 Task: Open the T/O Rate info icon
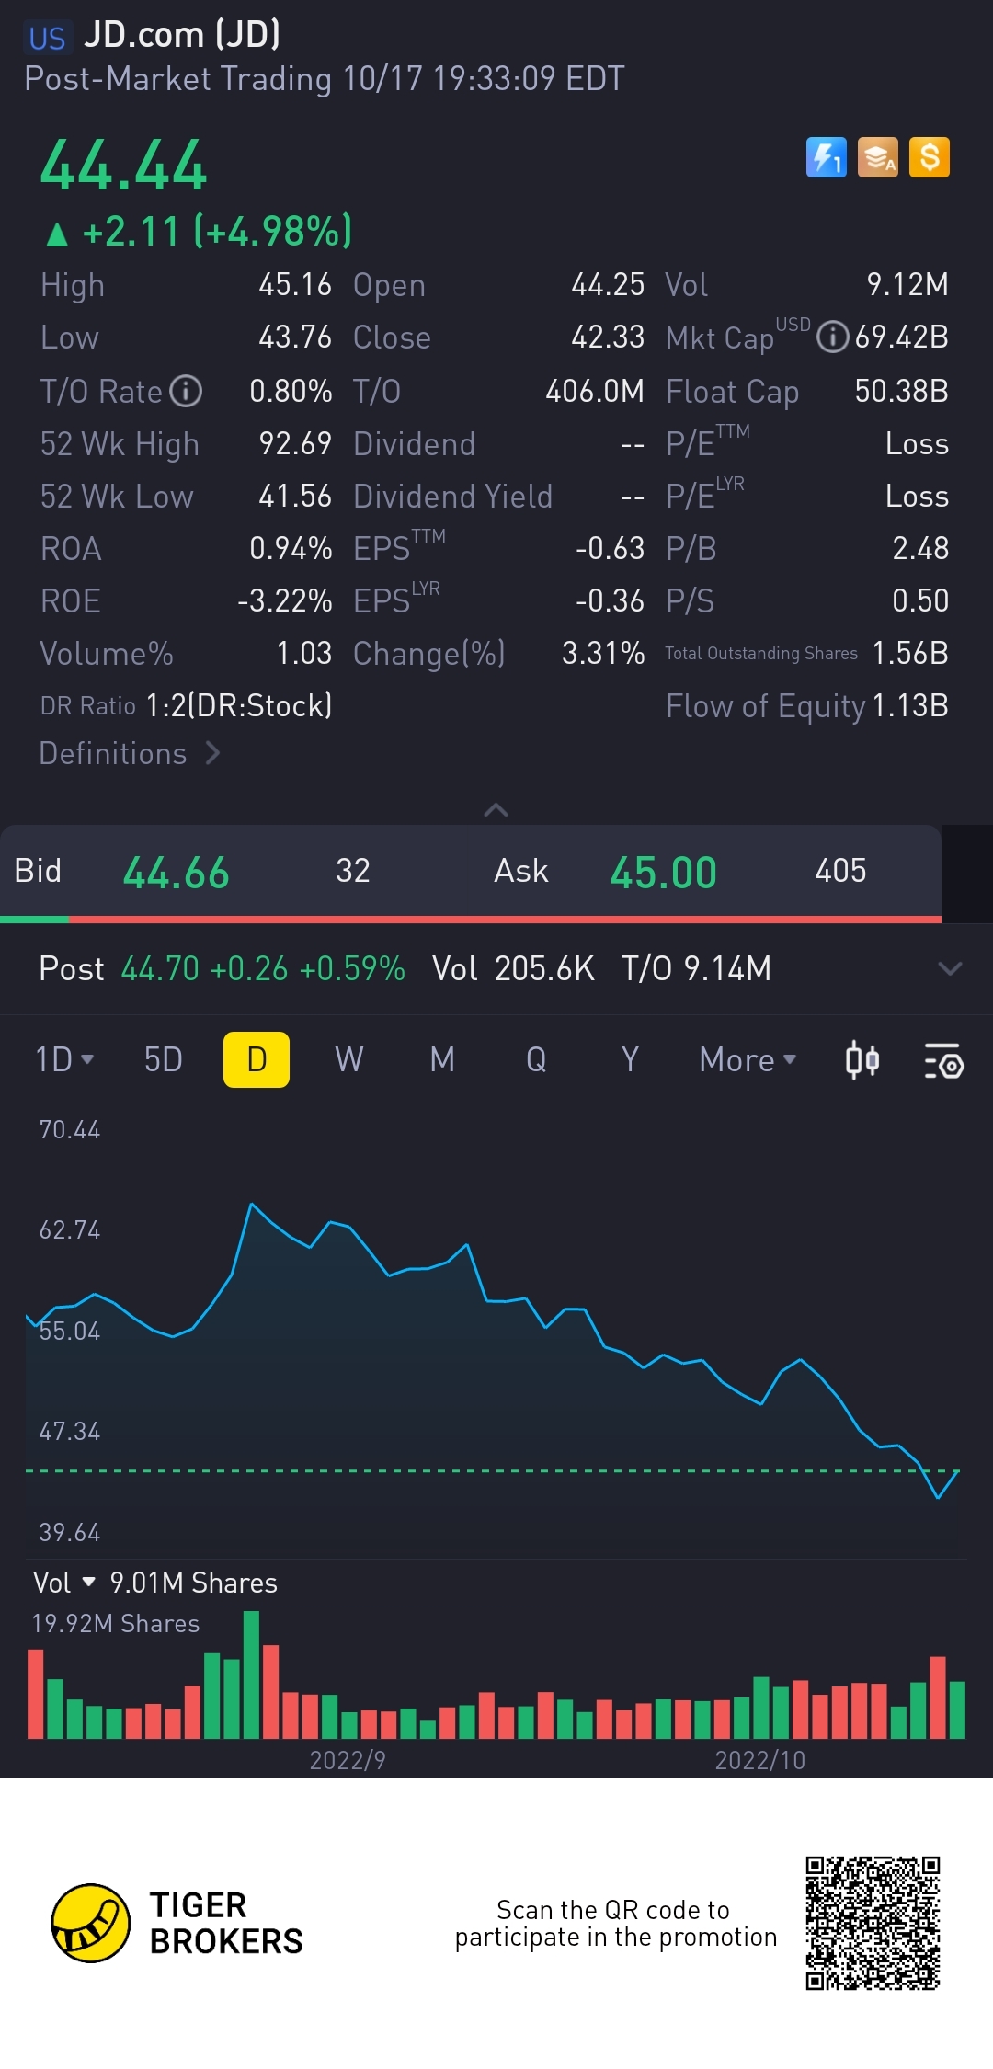click(187, 391)
